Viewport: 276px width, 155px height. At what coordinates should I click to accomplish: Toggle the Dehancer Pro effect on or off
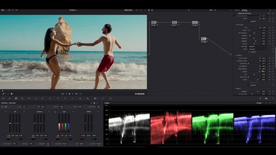point(236,13)
